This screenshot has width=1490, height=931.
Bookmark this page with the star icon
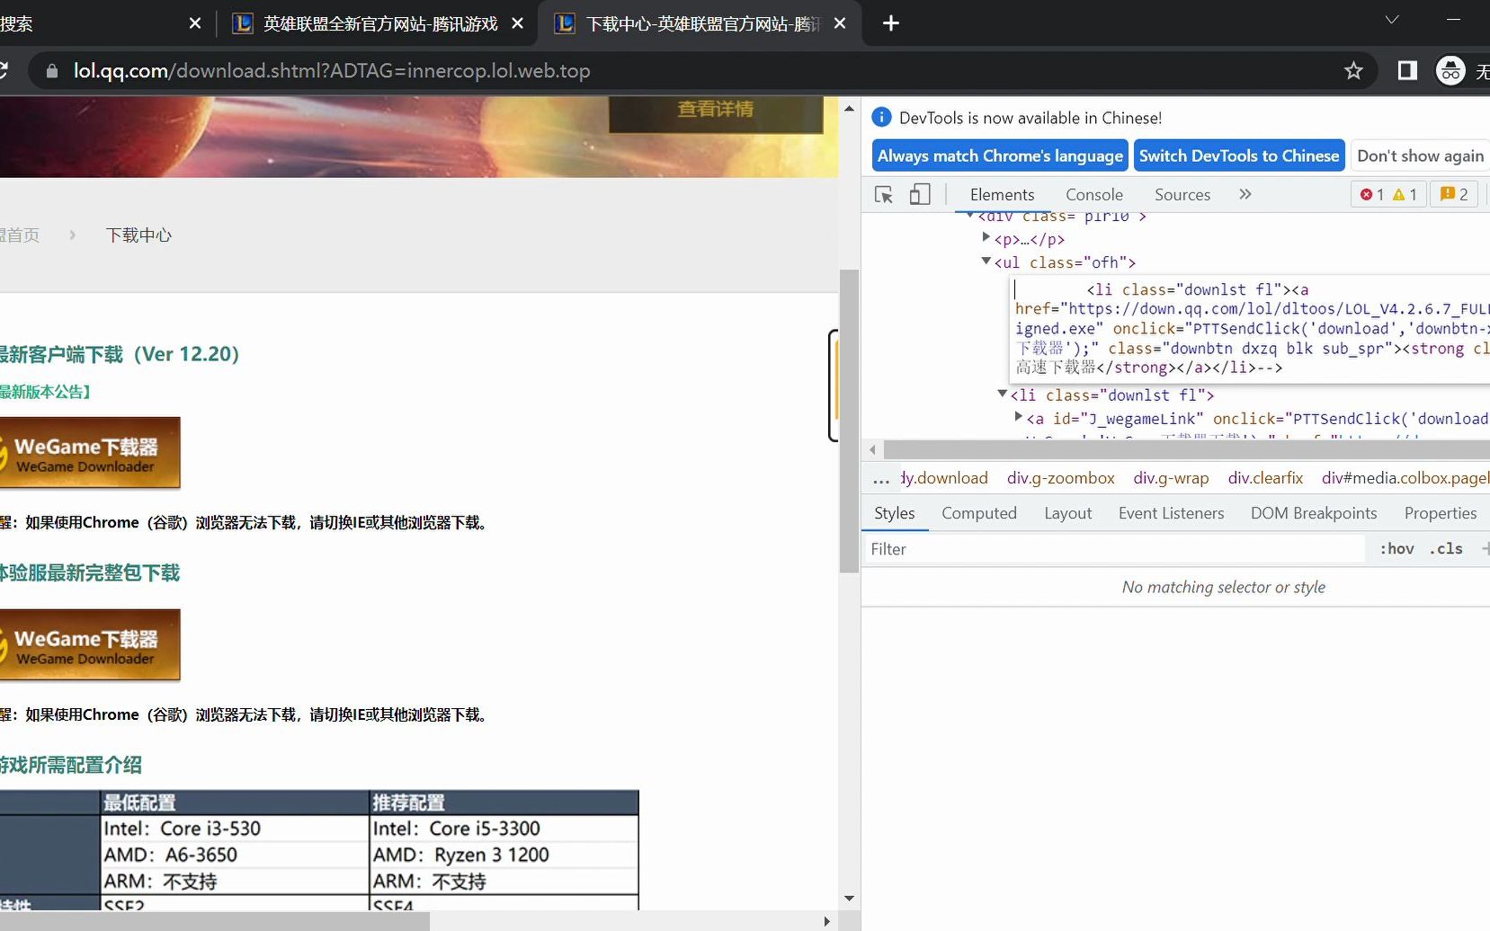(1353, 71)
